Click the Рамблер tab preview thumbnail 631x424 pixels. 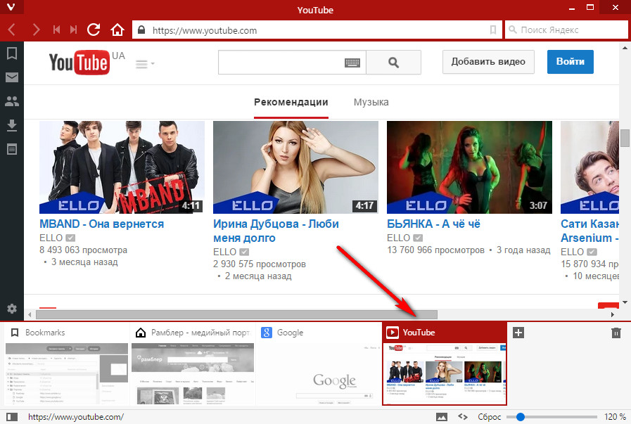tap(193, 373)
